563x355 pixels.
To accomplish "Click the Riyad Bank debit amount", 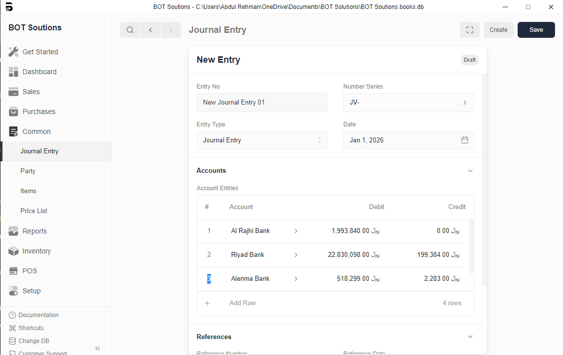I will coord(353,255).
